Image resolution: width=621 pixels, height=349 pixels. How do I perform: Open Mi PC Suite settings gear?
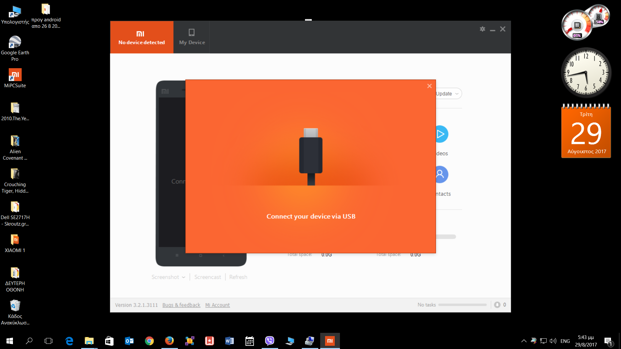point(482,29)
